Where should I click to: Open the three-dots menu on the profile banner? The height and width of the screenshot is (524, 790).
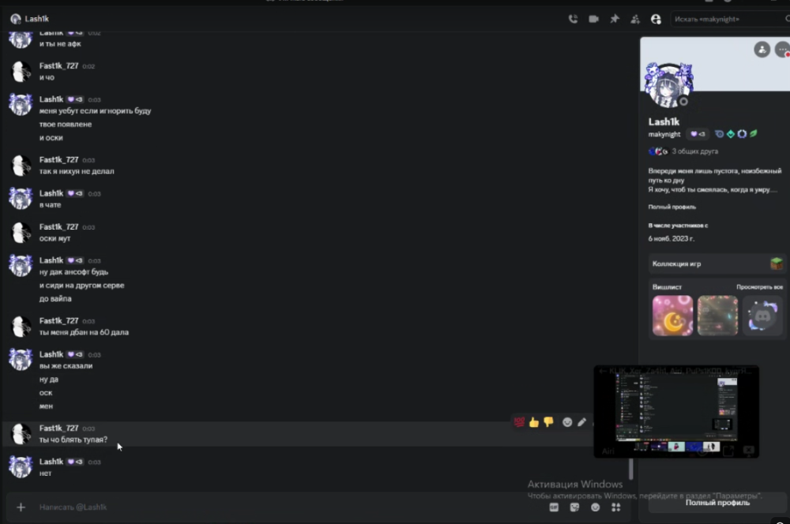[x=782, y=50]
